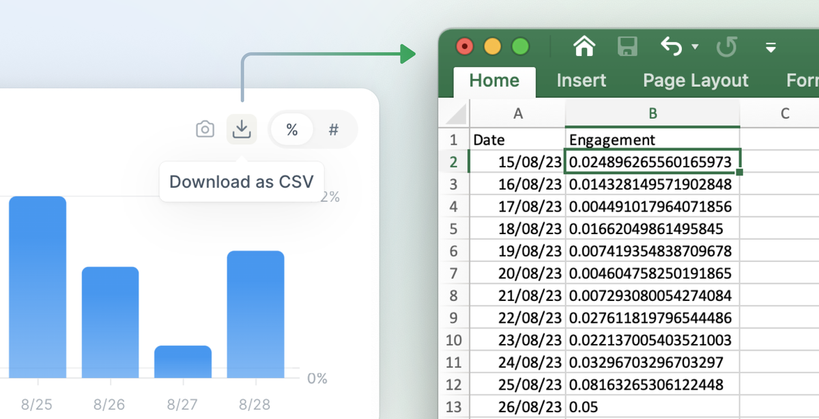Click the 8/28 bar in chart

tap(256, 315)
